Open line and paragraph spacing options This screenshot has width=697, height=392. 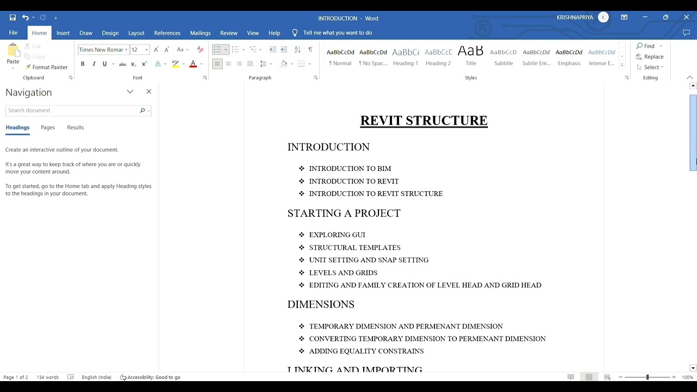coord(265,64)
